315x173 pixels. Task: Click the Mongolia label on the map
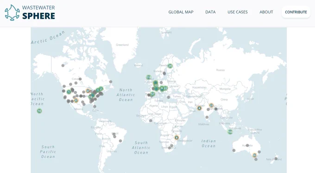click(225, 89)
